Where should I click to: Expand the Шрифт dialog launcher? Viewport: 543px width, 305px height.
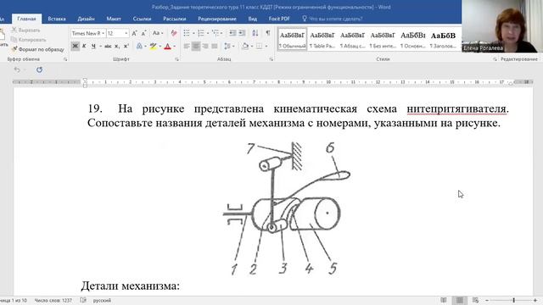coord(177,59)
